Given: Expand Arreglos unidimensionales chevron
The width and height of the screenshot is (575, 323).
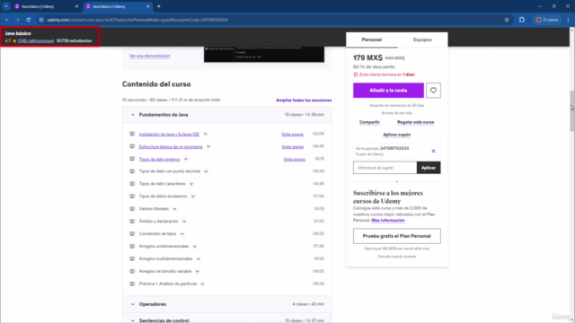Looking at the screenshot, I should [x=194, y=247].
